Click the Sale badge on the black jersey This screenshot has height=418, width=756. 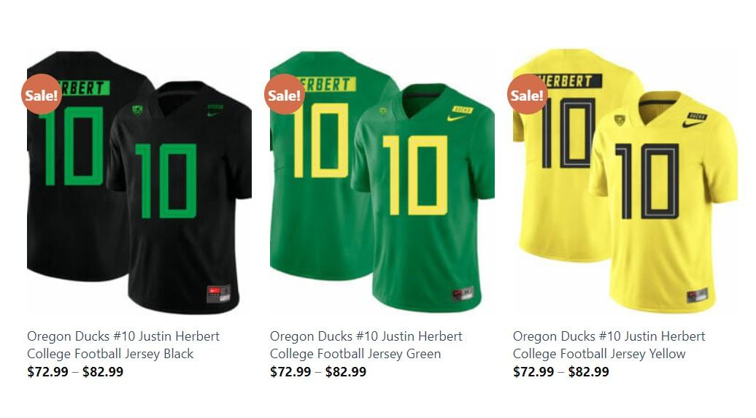[x=42, y=95]
